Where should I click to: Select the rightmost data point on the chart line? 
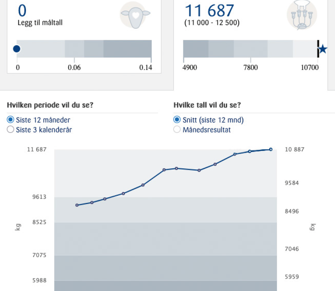pos(271,149)
